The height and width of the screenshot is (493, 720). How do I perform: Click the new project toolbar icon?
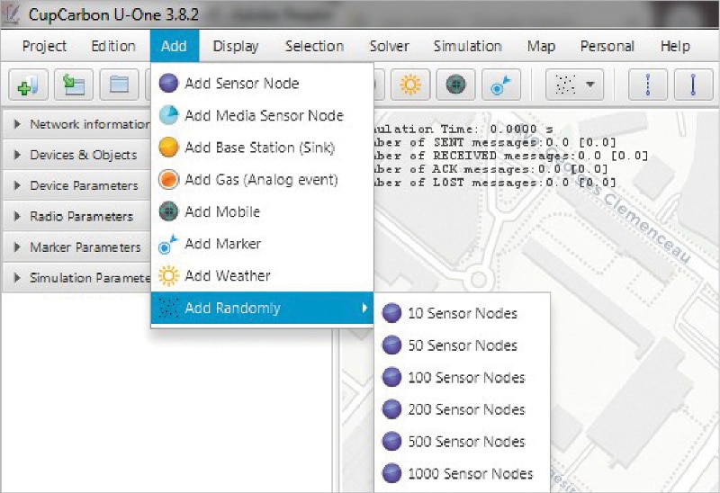click(27, 85)
